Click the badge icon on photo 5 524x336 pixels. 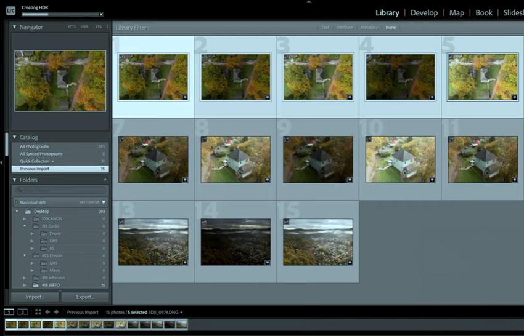pos(515,97)
